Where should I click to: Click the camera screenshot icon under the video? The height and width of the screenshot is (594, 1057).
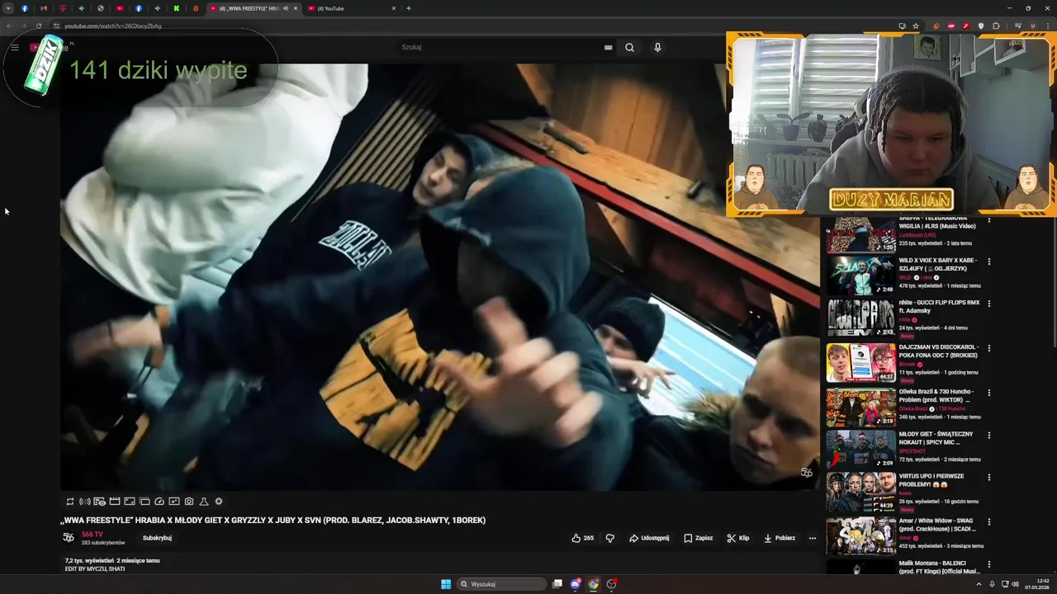click(x=189, y=501)
